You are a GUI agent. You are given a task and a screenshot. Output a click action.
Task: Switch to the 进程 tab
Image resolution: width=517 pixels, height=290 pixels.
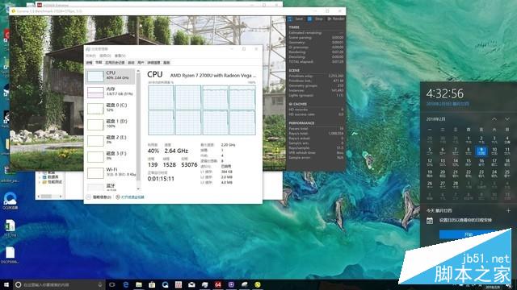(90, 63)
